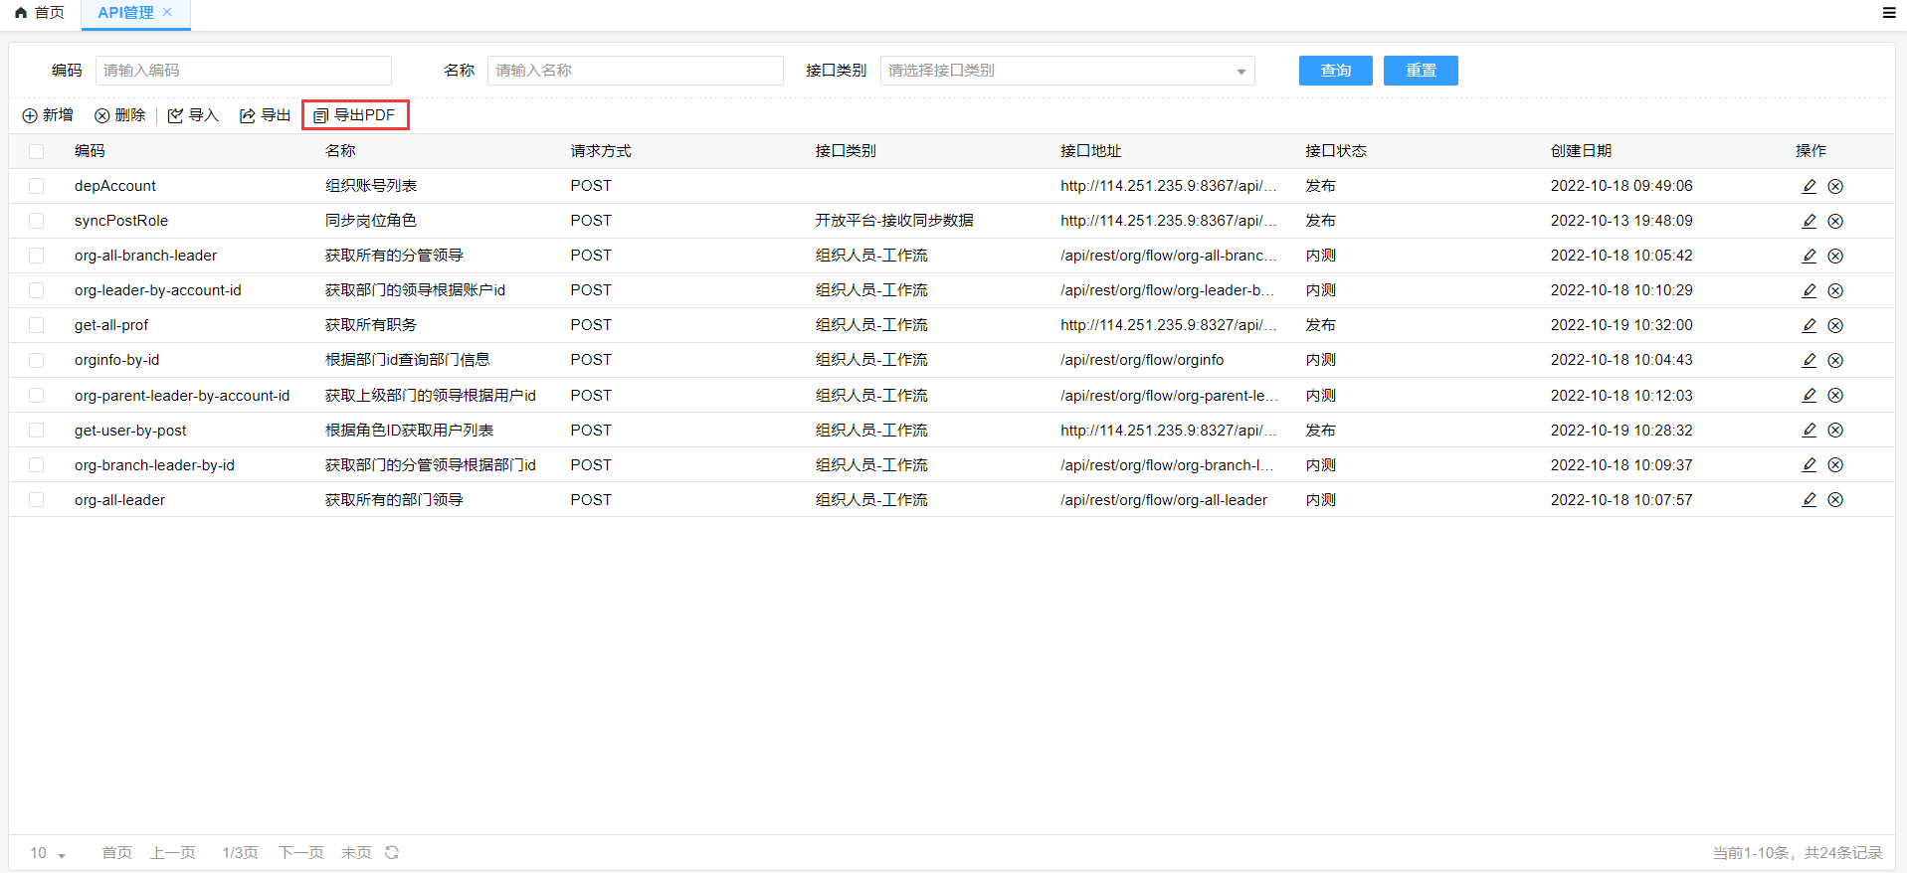Image resolution: width=1907 pixels, height=873 pixels.
Task: Edit the org-all-leader row
Action: coord(1809,500)
